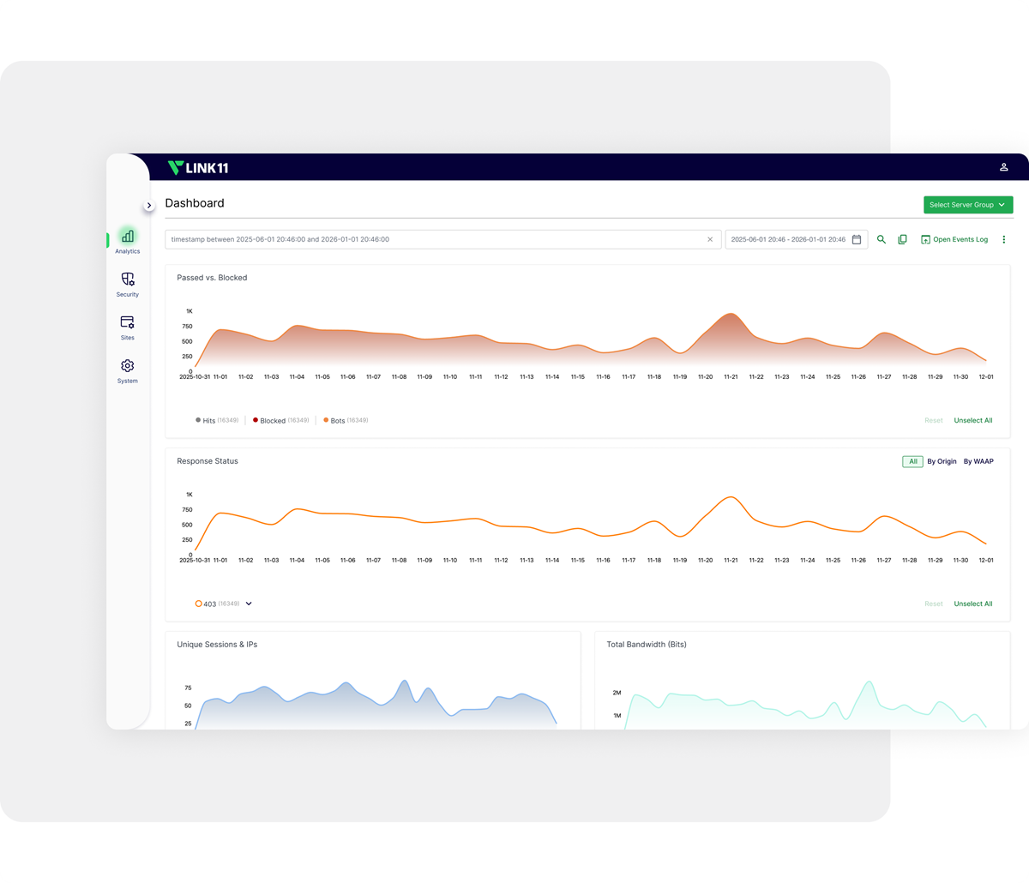This screenshot has width=1029, height=883.
Task: Expand the sidebar with the chevron arrow
Action: (148, 206)
